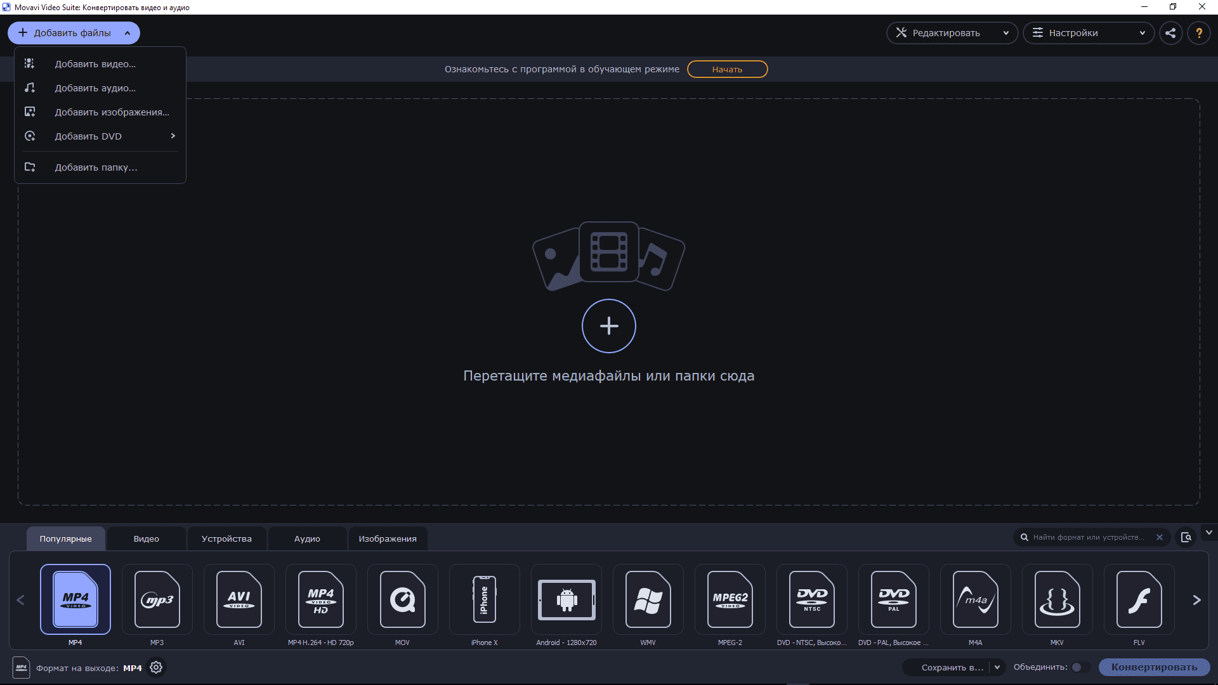Pick the Android 1280x720 preset
The width and height of the screenshot is (1218, 685).
point(566,599)
